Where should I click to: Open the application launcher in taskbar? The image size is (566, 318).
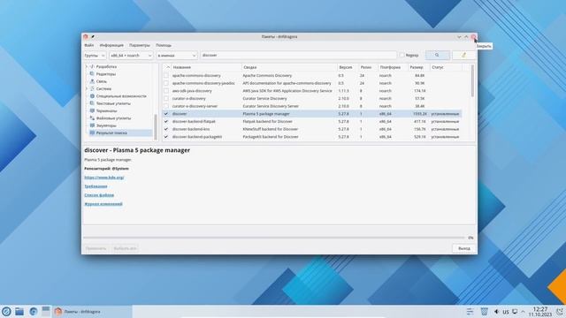pyautogui.click(x=6, y=311)
